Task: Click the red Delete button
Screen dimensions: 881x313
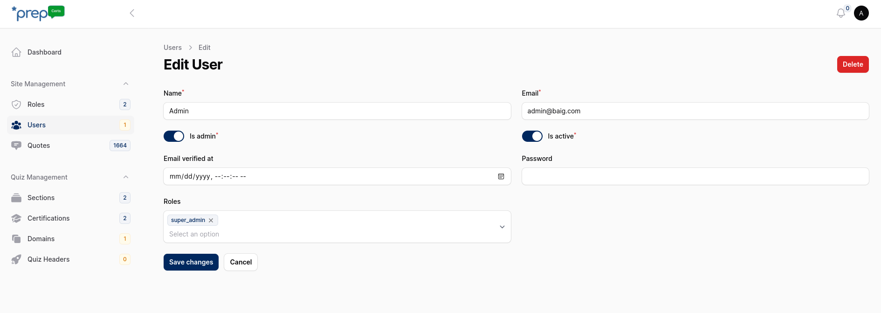Action: (x=853, y=64)
